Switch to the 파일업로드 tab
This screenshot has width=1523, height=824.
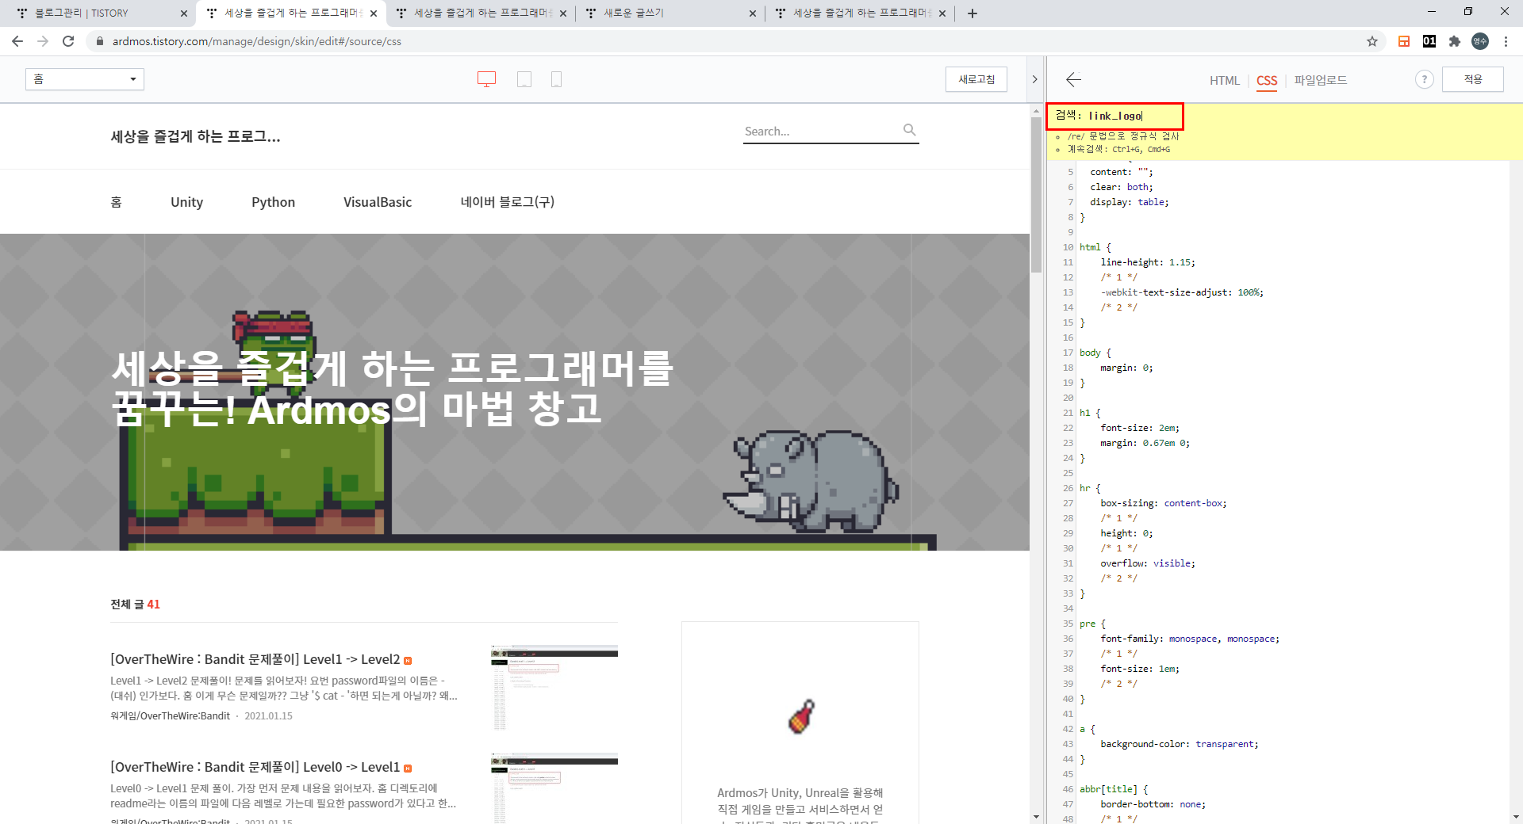(1321, 80)
